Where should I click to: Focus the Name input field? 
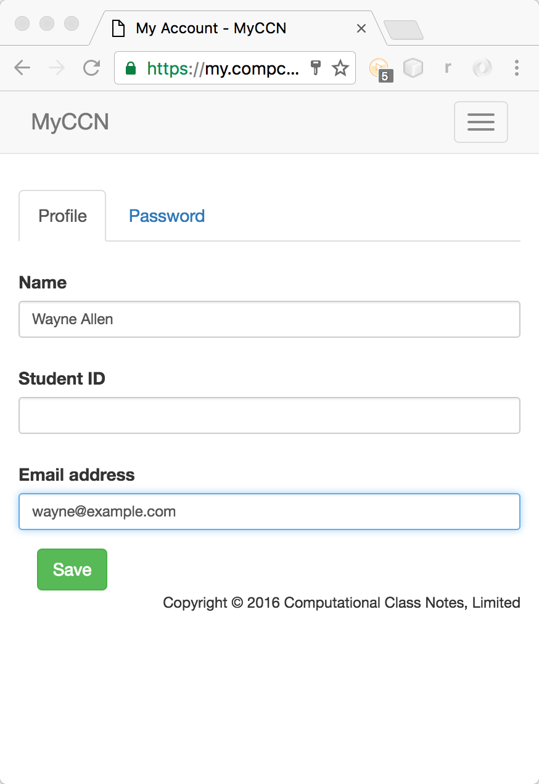click(269, 319)
